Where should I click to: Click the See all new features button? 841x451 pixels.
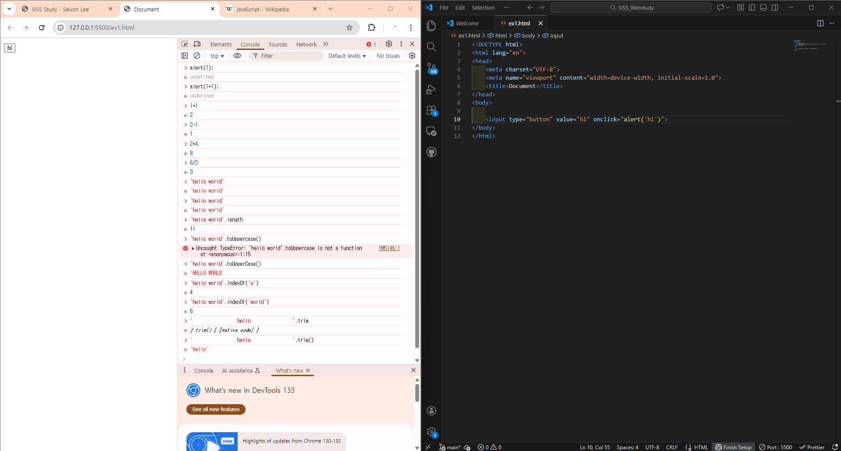[216, 409]
